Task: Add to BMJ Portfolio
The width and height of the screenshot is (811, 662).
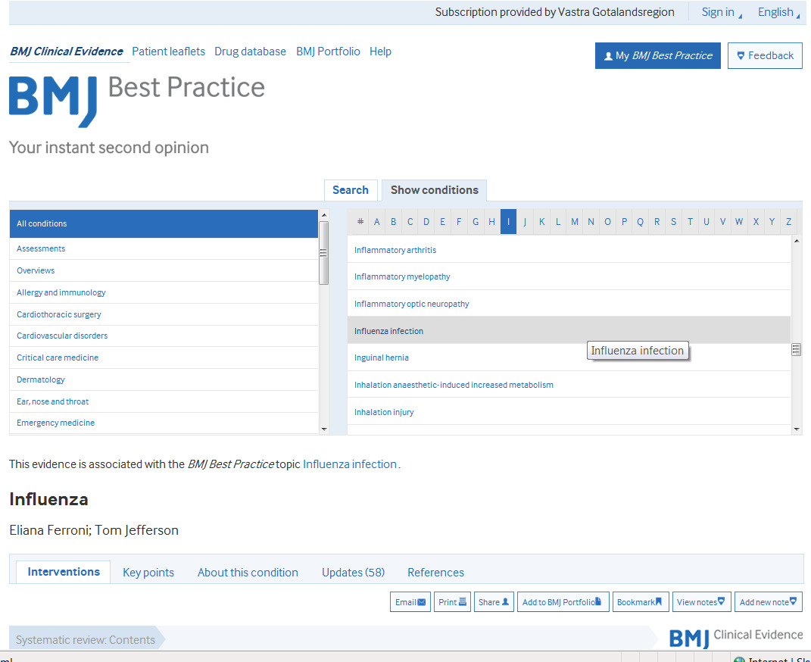Action: pos(563,602)
